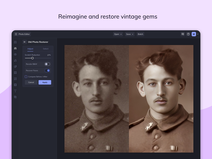Click the Apply button
The image size is (212, 159).
tap(45, 82)
